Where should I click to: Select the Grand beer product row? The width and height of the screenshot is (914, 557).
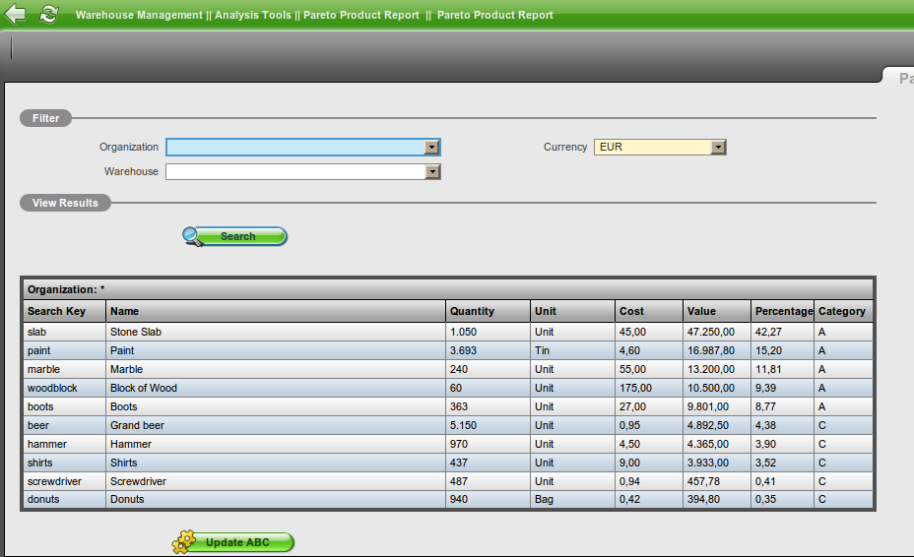point(137,426)
